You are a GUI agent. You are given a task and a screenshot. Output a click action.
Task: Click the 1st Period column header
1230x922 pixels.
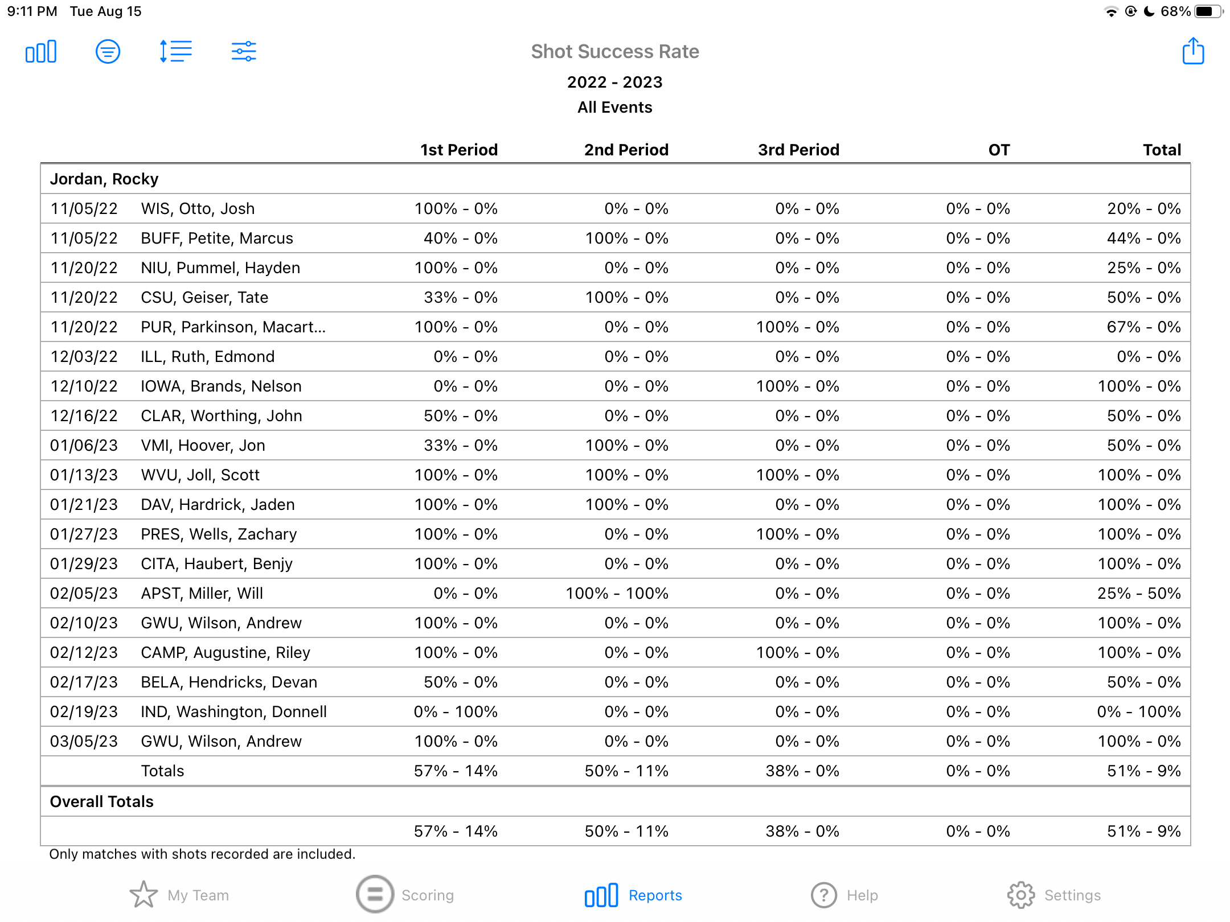458,150
